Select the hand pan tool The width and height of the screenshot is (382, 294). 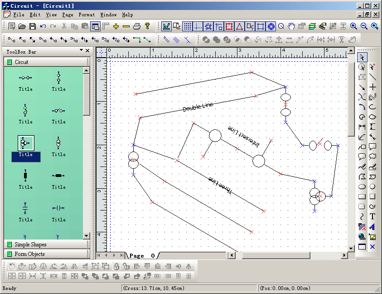(x=291, y=26)
